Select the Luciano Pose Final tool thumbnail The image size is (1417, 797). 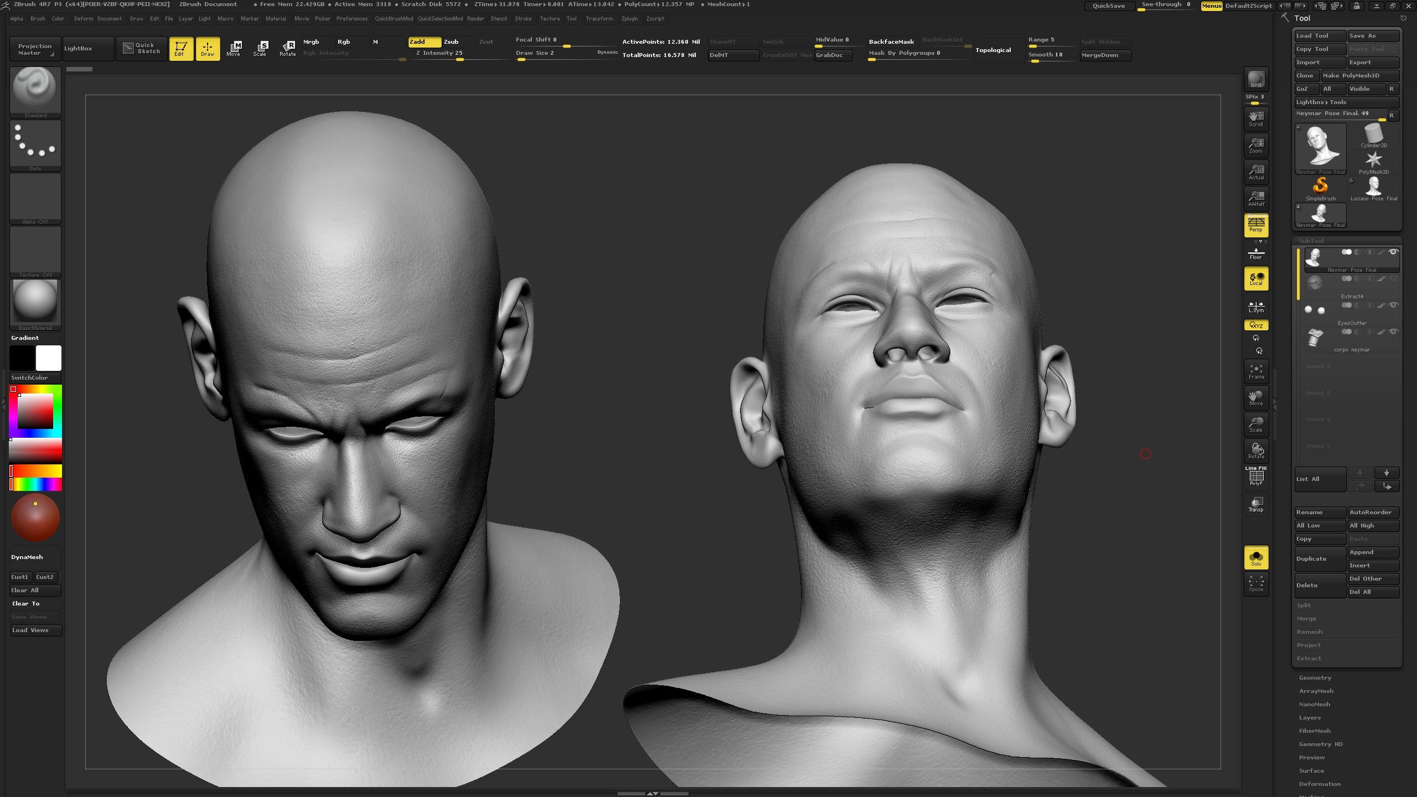[x=1373, y=189]
